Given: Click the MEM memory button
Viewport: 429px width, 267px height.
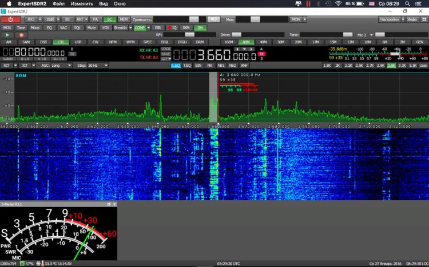Looking at the screenshot, I should point(124,19).
